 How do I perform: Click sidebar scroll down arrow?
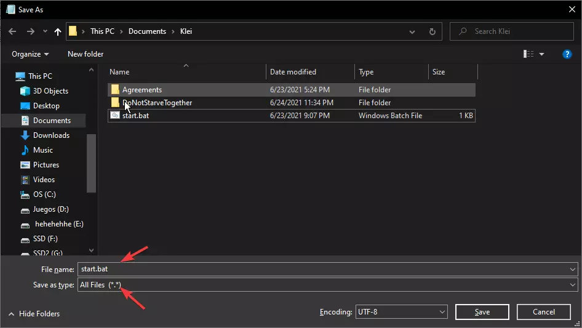point(91,250)
